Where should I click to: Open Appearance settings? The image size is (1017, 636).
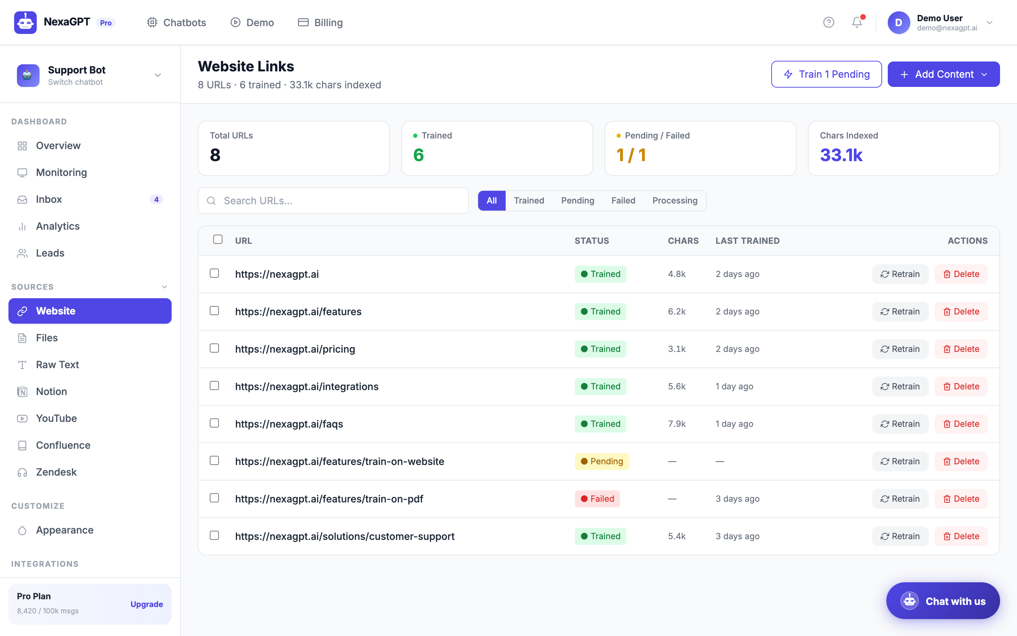90,530
